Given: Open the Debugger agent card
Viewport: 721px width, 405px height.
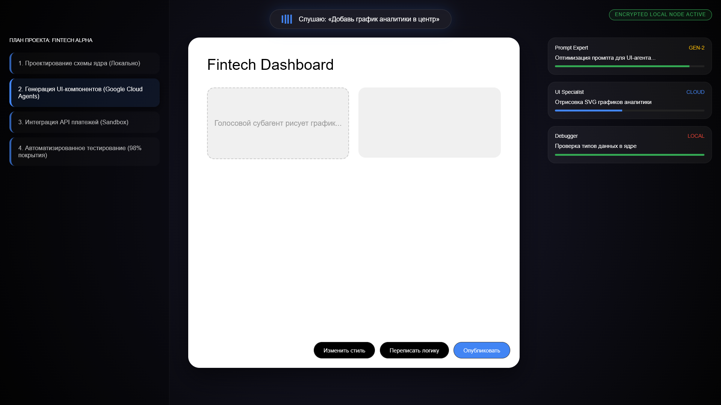Looking at the screenshot, I should (x=630, y=145).
